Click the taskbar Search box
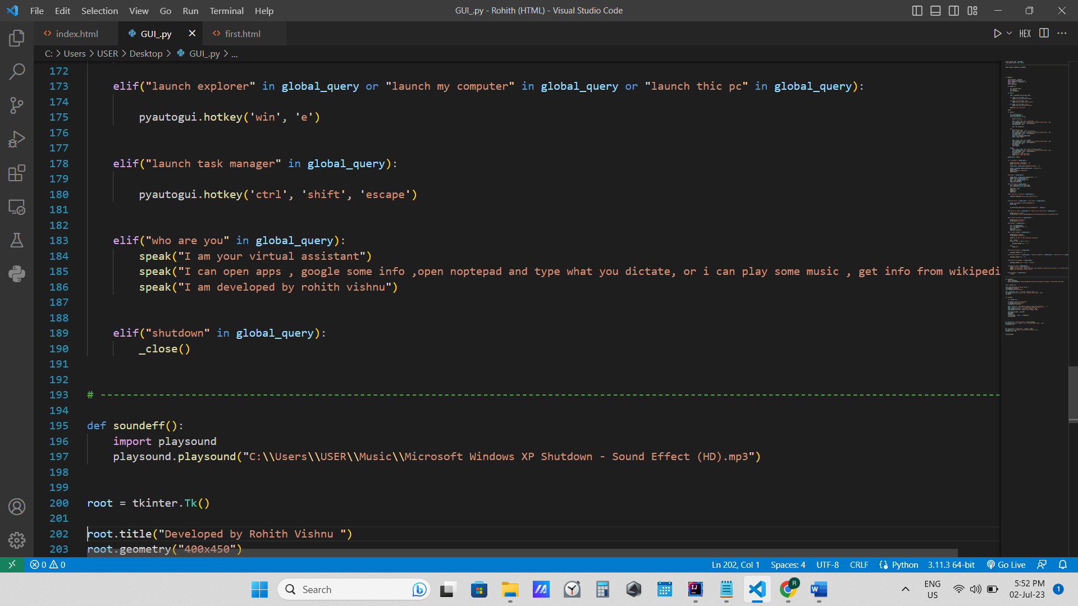 click(354, 589)
